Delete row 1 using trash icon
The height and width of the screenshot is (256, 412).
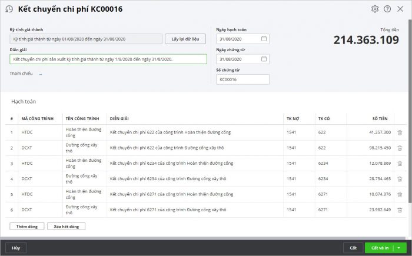pyautogui.click(x=400, y=133)
